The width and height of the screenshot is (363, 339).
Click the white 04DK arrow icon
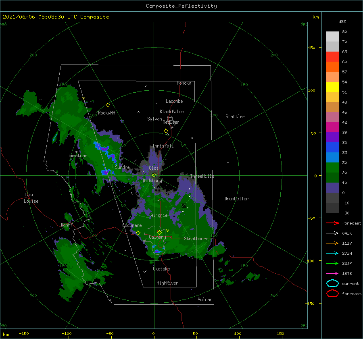[x=332, y=233]
